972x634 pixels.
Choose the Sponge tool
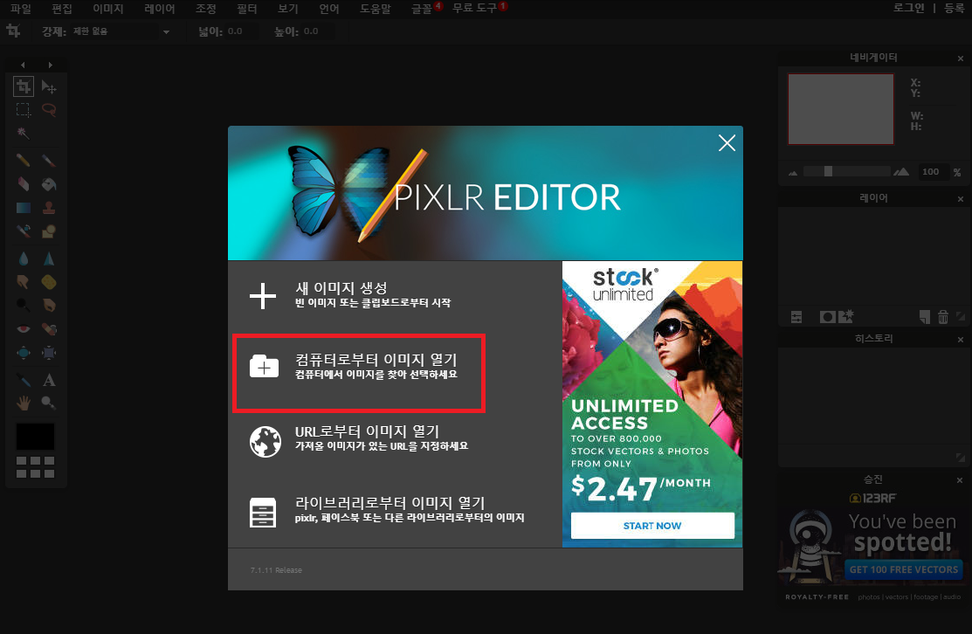[x=48, y=282]
